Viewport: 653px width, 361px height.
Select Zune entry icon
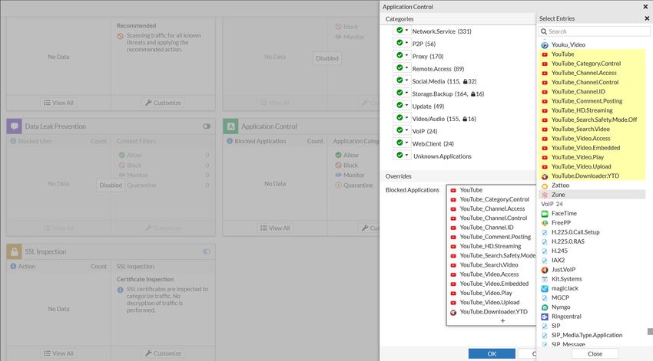tap(545, 195)
